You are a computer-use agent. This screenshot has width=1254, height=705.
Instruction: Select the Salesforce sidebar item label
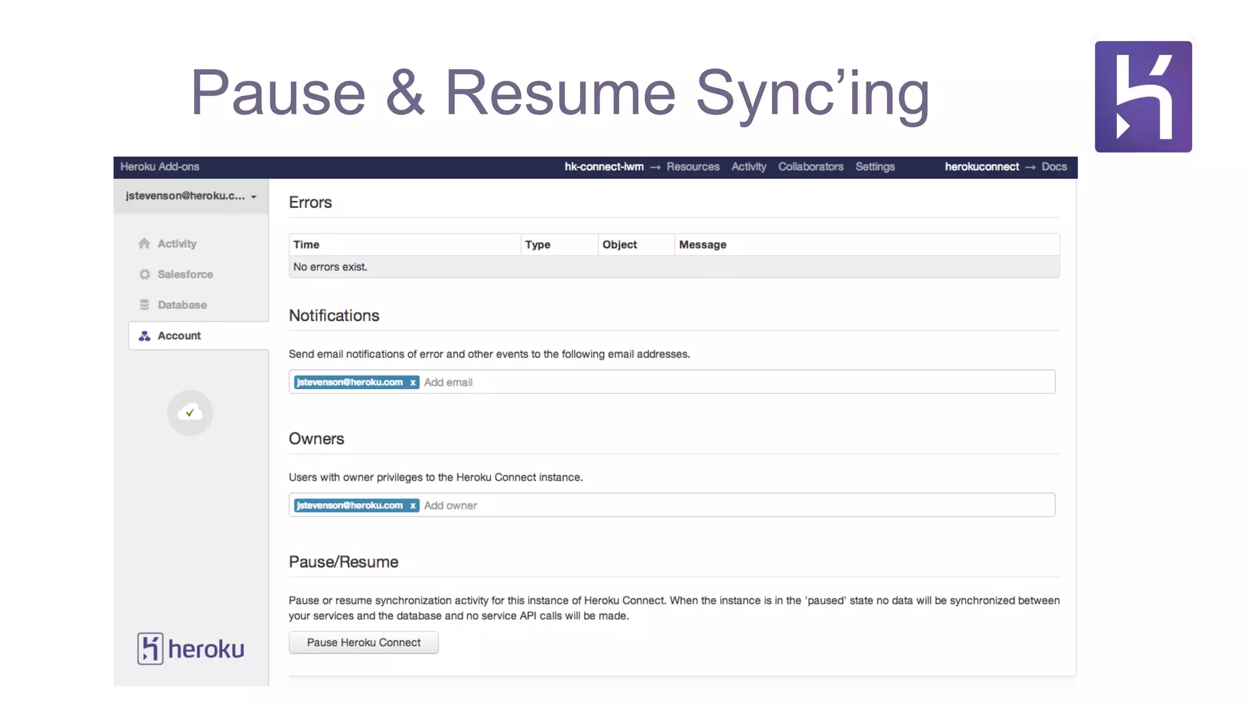(x=185, y=274)
